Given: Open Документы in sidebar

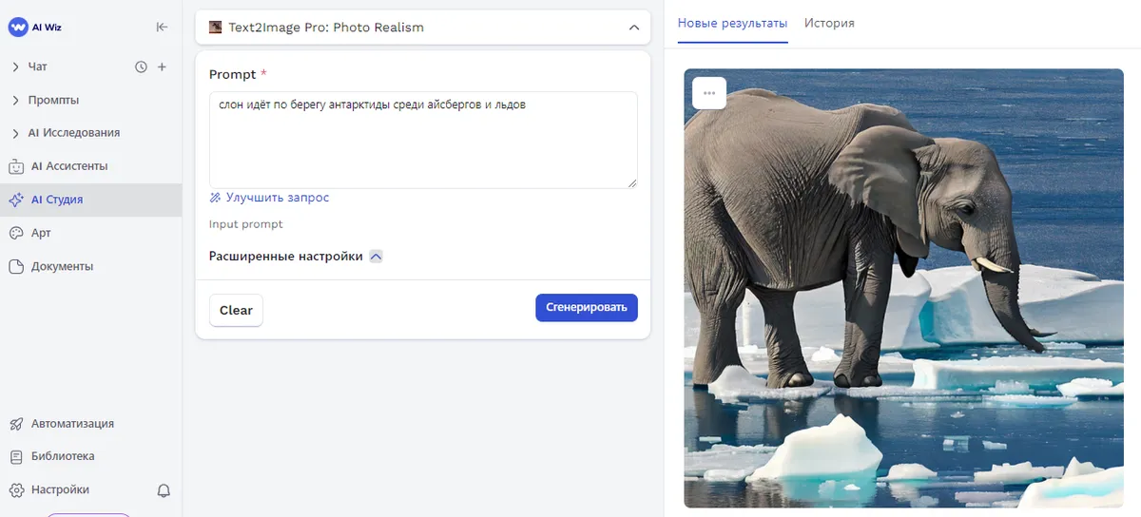Looking at the screenshot, I should (x=62, y=266).
